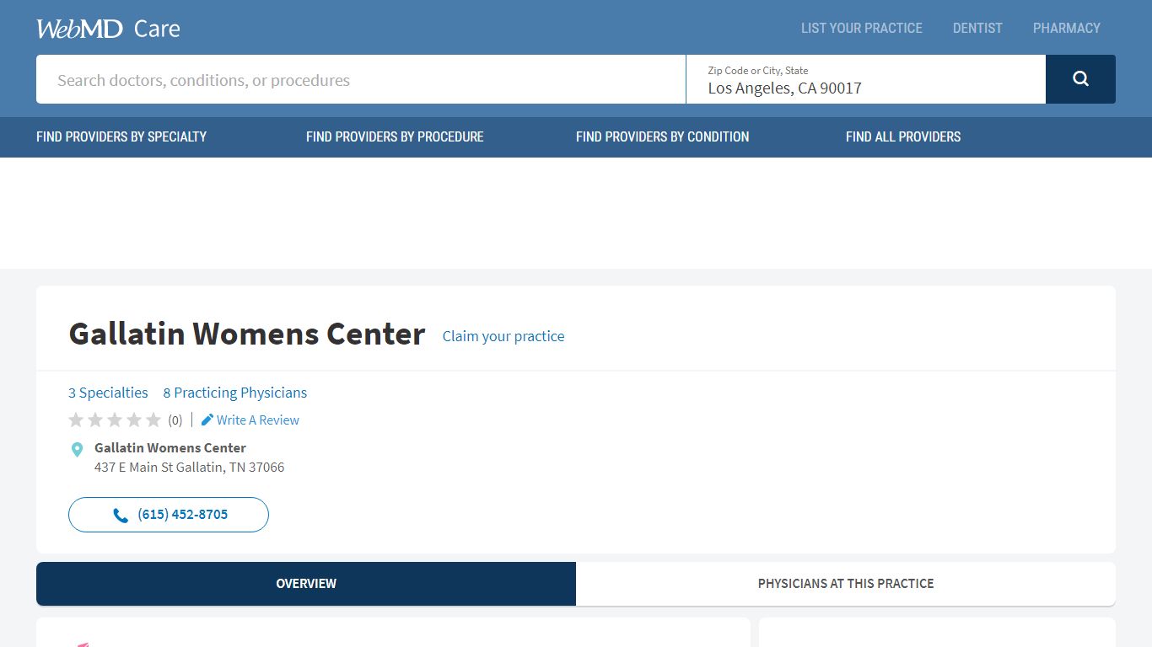Open Find Providers by Procedure menu
The image size is (1152, 647).
click(395, 136)
